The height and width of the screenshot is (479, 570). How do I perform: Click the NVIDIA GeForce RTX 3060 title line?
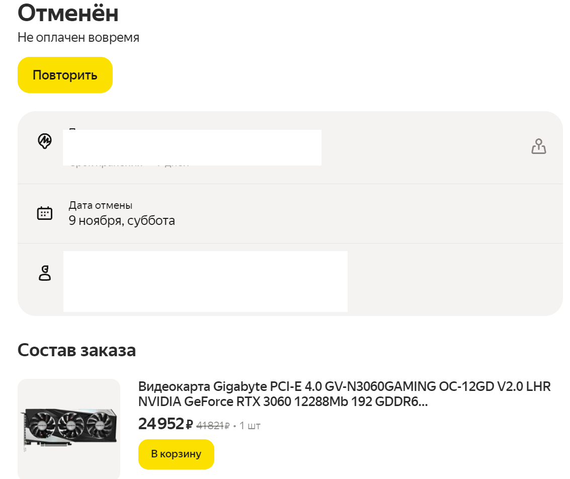click(283, 402)
